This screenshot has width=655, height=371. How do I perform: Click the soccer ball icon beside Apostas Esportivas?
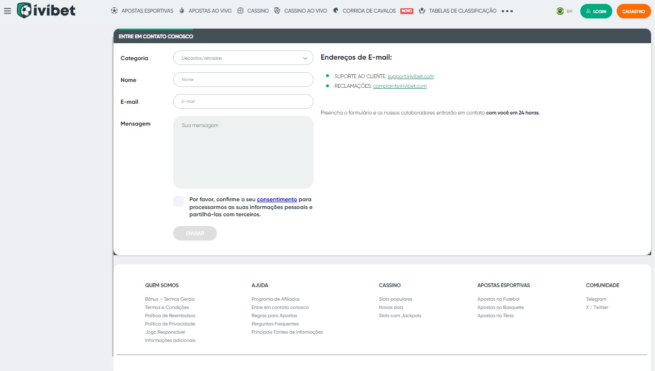(x=115, y=11)
